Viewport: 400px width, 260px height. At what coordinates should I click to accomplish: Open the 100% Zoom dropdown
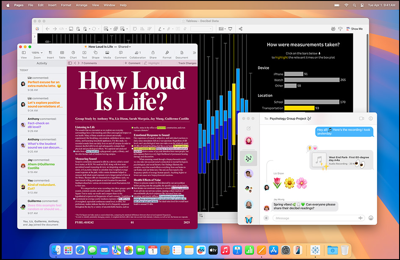point(37,53)
